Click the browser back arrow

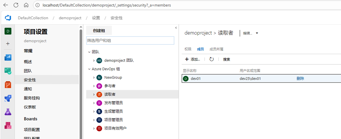(6, 5)
